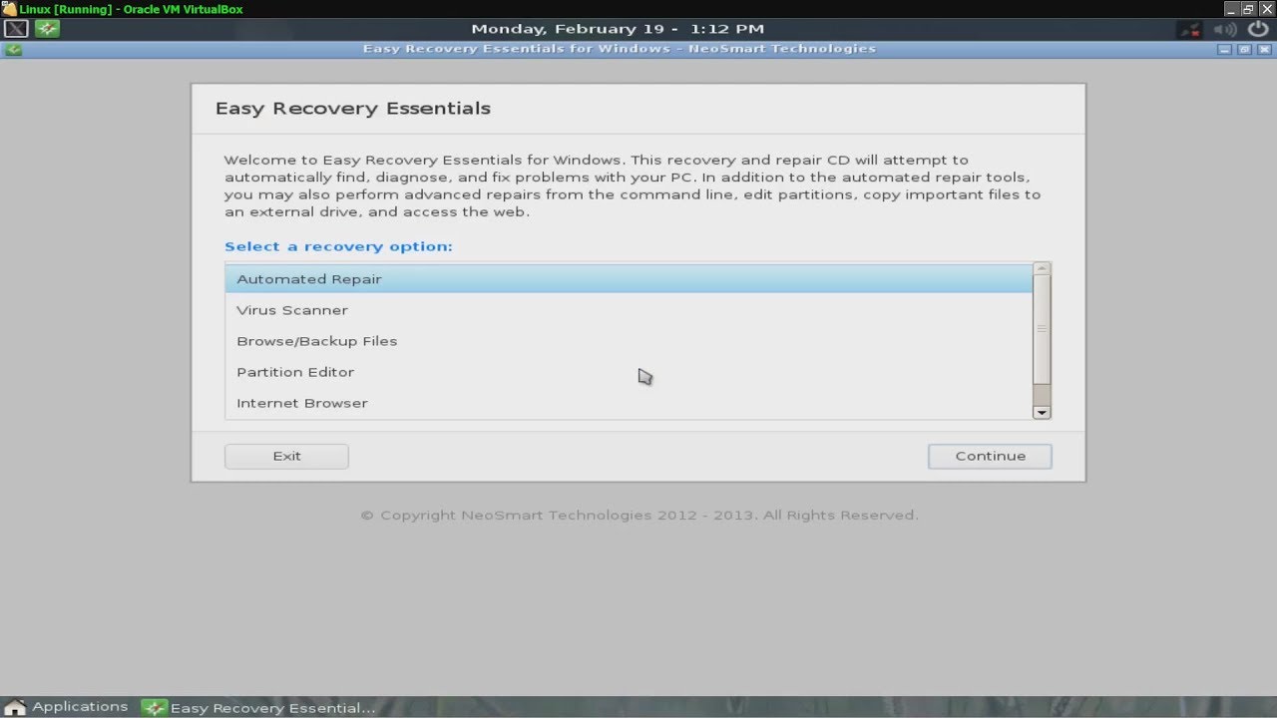Close the Easy Recovery Essentials inner window
1277x718 pixels.
(1263, 49)
